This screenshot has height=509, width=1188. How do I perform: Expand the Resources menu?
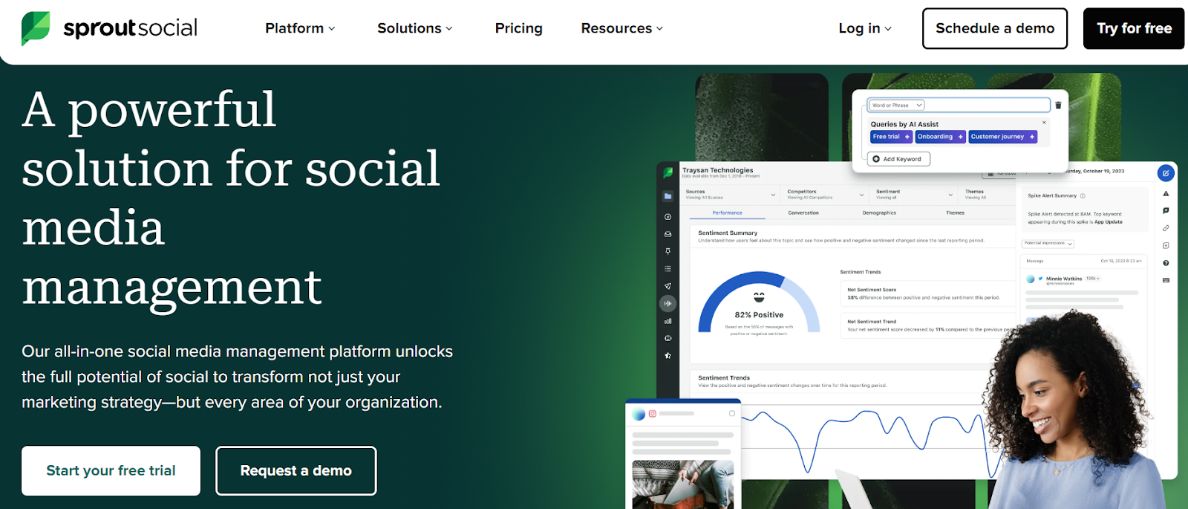[621, 28]
